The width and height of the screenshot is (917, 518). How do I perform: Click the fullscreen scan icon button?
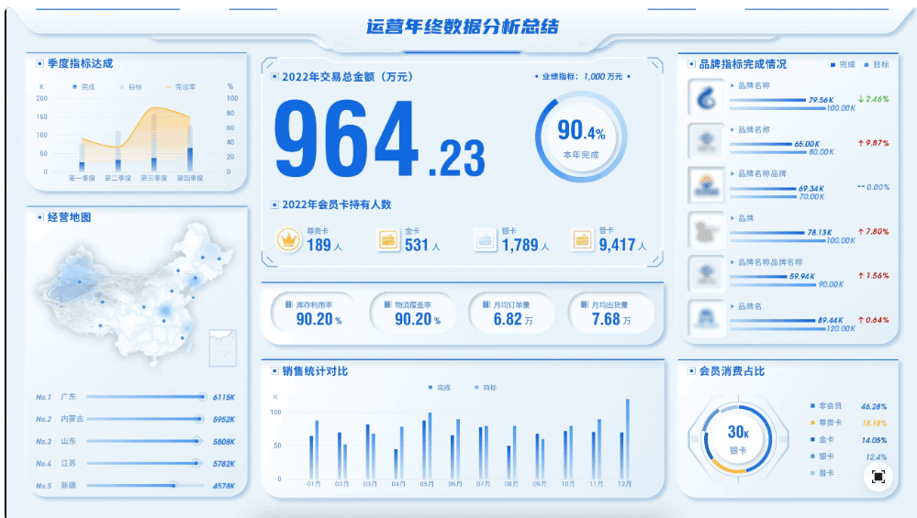878,477
